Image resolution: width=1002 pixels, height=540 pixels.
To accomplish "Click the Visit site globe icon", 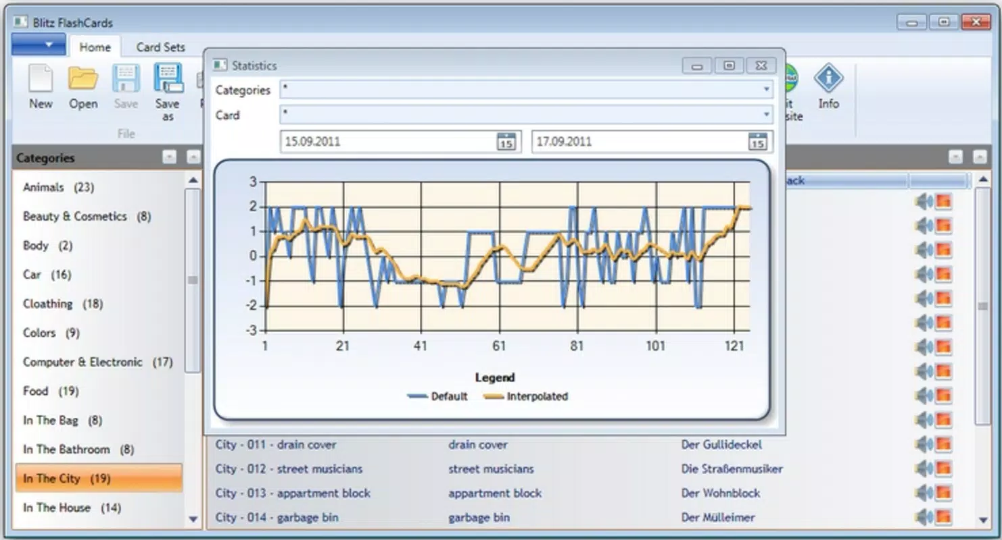I will [x=791, y=78].
